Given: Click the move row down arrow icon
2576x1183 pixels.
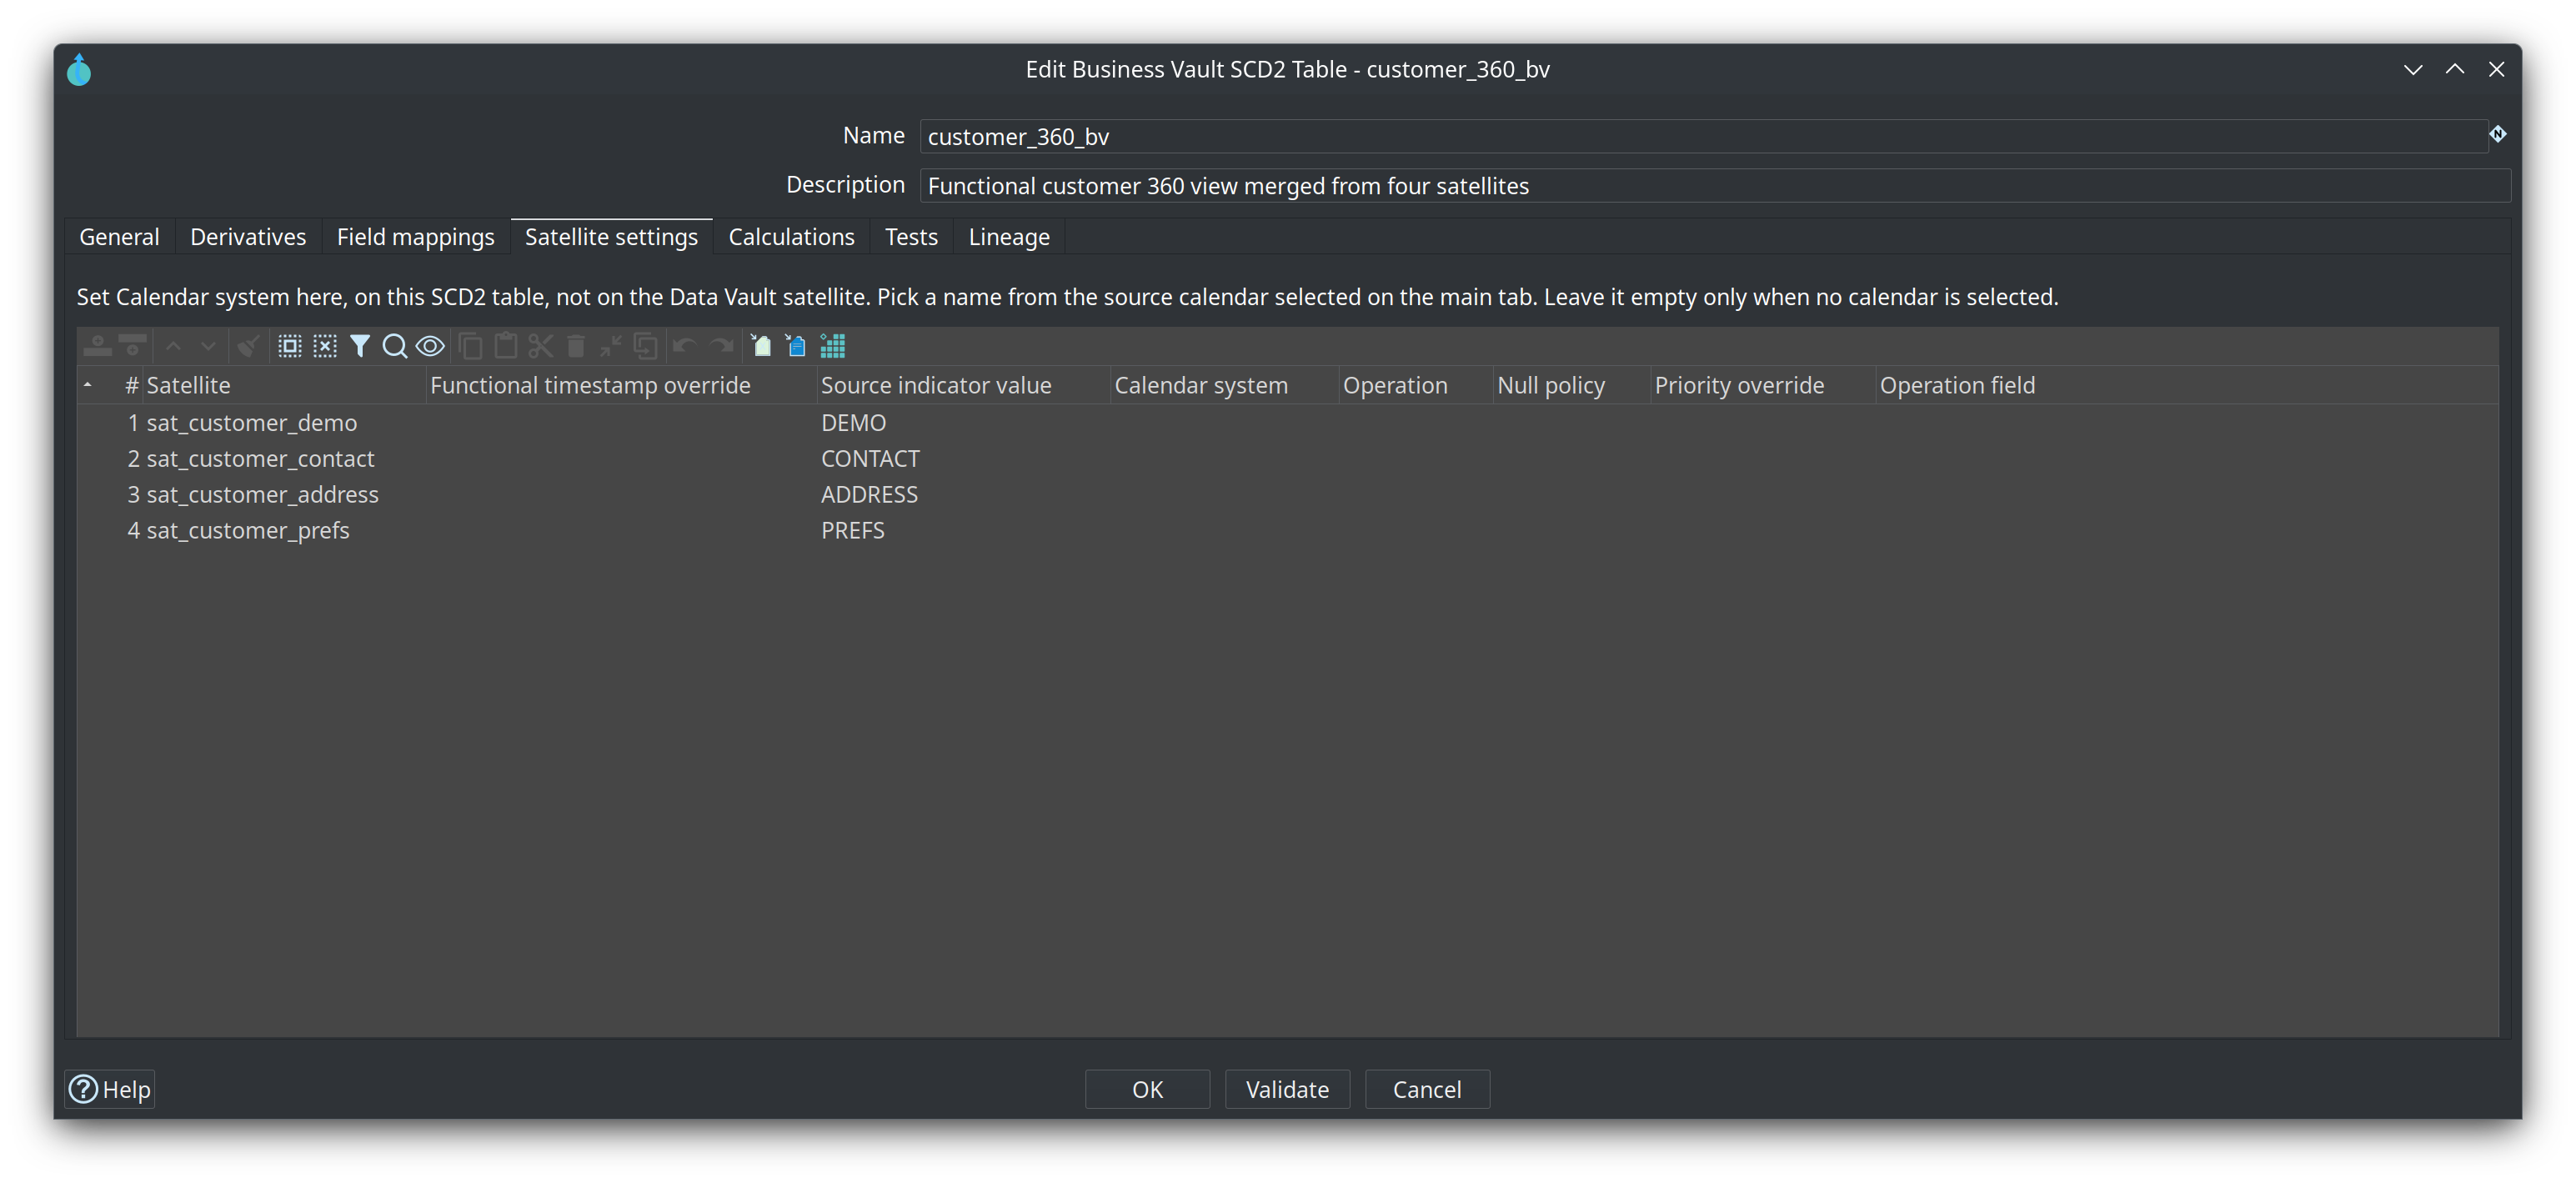Looking at the screenshot, I should point(208,346).
